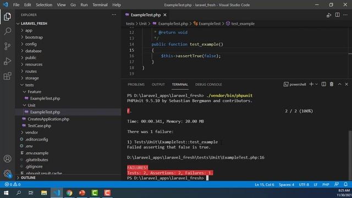Change encoding via UTF-8 indicator
352x198 pixels.
304,185
